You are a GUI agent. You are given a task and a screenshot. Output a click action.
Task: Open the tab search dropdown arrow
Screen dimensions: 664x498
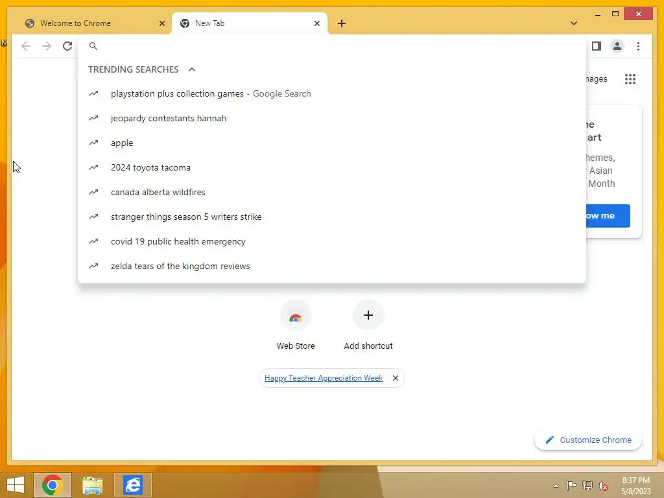pos(573,23)
